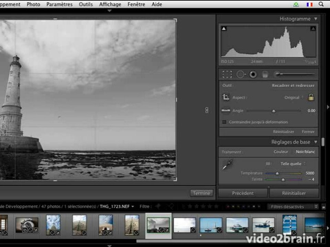Collapse the Réglages de base panel
The image size is (330, 247).
(316, 142)
